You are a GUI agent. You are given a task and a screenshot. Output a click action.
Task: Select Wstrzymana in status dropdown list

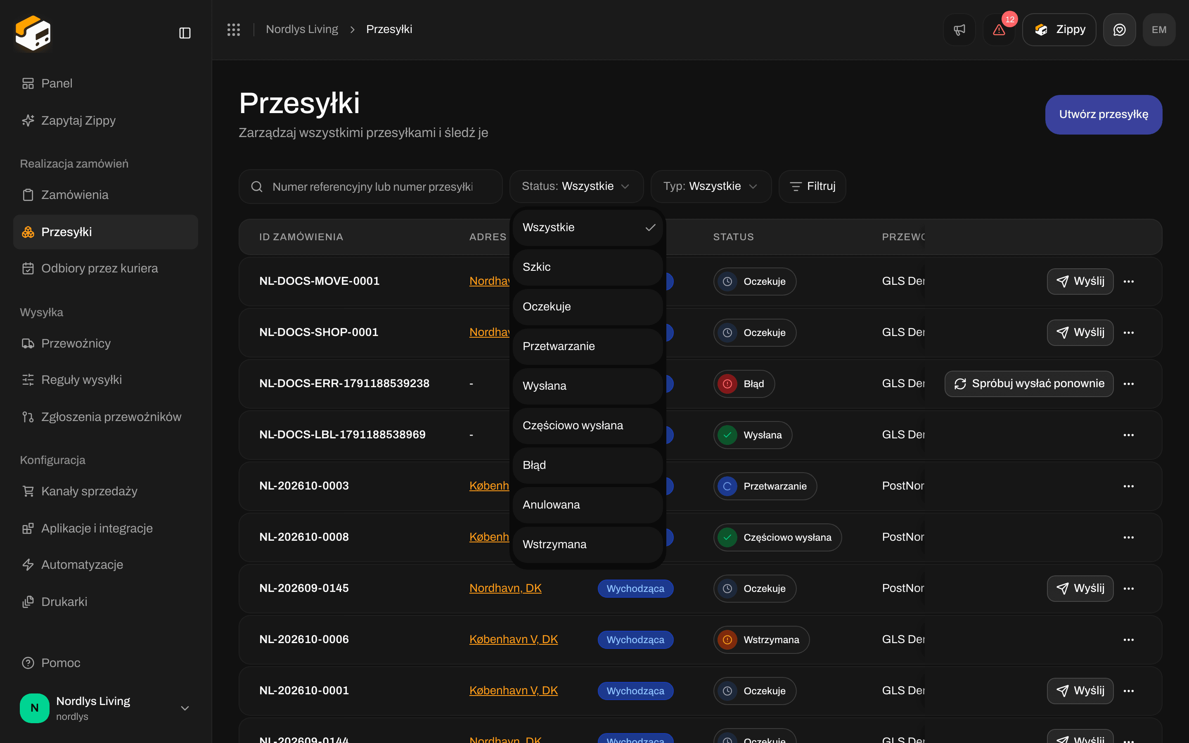tap(587, 544)
